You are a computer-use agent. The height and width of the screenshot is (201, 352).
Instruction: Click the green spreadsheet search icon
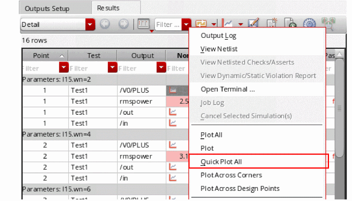coord(329,23)
